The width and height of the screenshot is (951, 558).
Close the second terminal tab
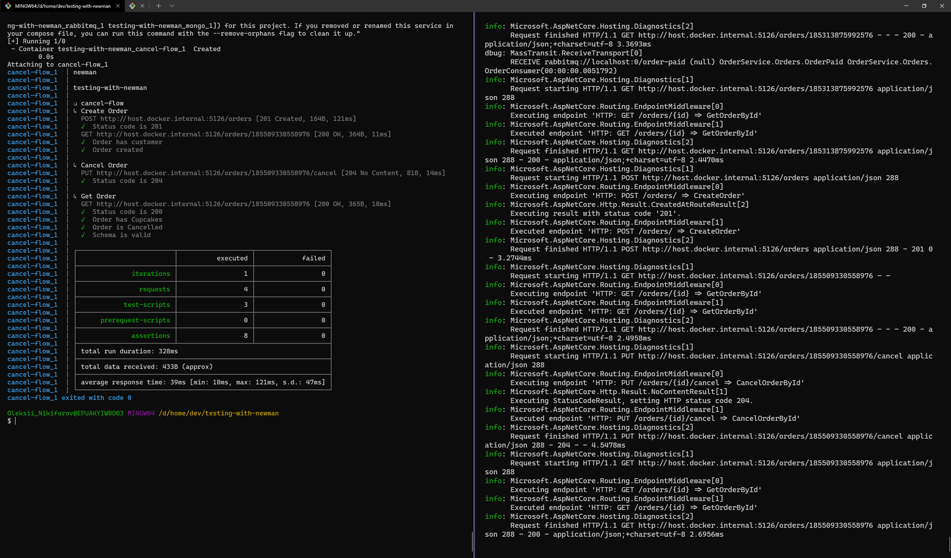coord(142,6)
